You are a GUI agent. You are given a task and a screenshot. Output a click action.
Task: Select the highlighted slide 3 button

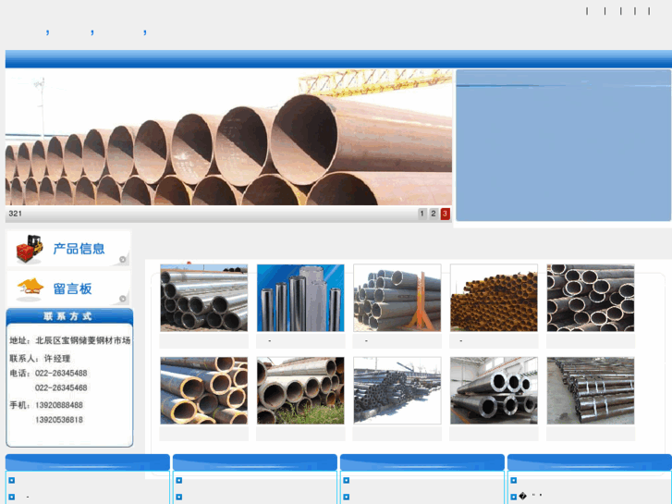click(x=445, y=214)
